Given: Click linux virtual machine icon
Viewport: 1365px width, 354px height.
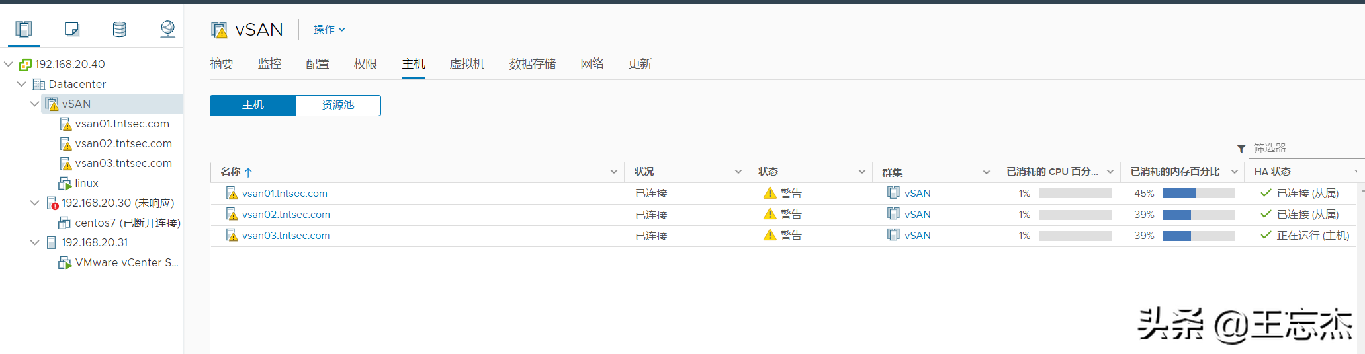Looking at the screenshot, I should (x=65, y=184).
